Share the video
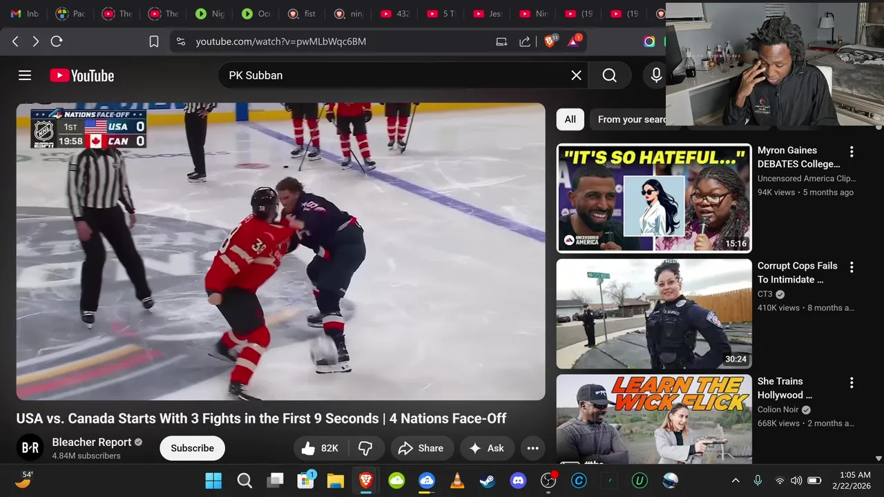 (x=421, y=448)
